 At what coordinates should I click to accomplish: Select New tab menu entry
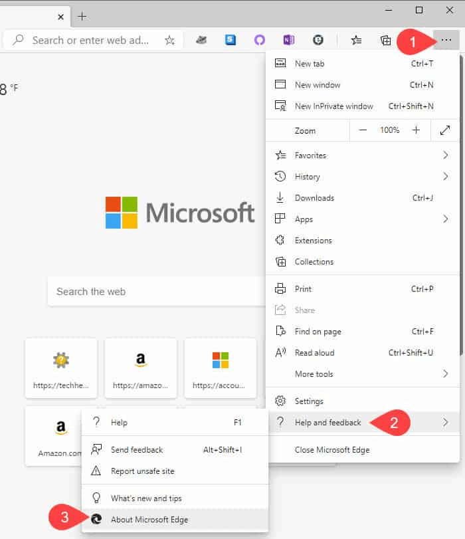[x=362, y=64]
